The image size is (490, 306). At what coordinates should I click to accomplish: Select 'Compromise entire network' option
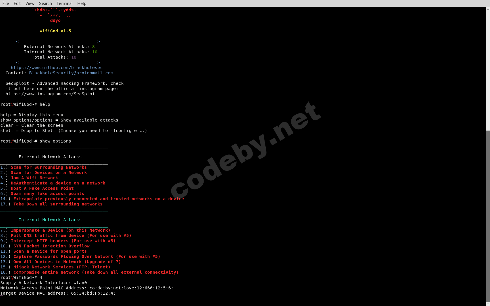(90, 272)
